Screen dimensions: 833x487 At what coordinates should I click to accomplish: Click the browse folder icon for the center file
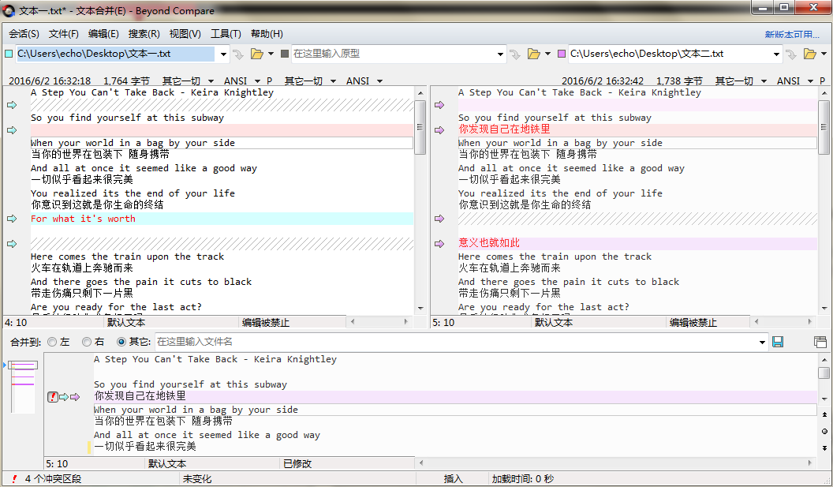(533, 54)
